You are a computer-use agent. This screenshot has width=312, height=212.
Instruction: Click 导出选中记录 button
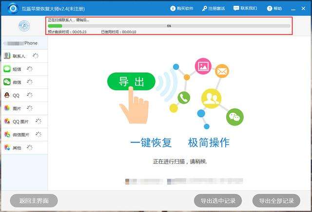tap(218, 201)
